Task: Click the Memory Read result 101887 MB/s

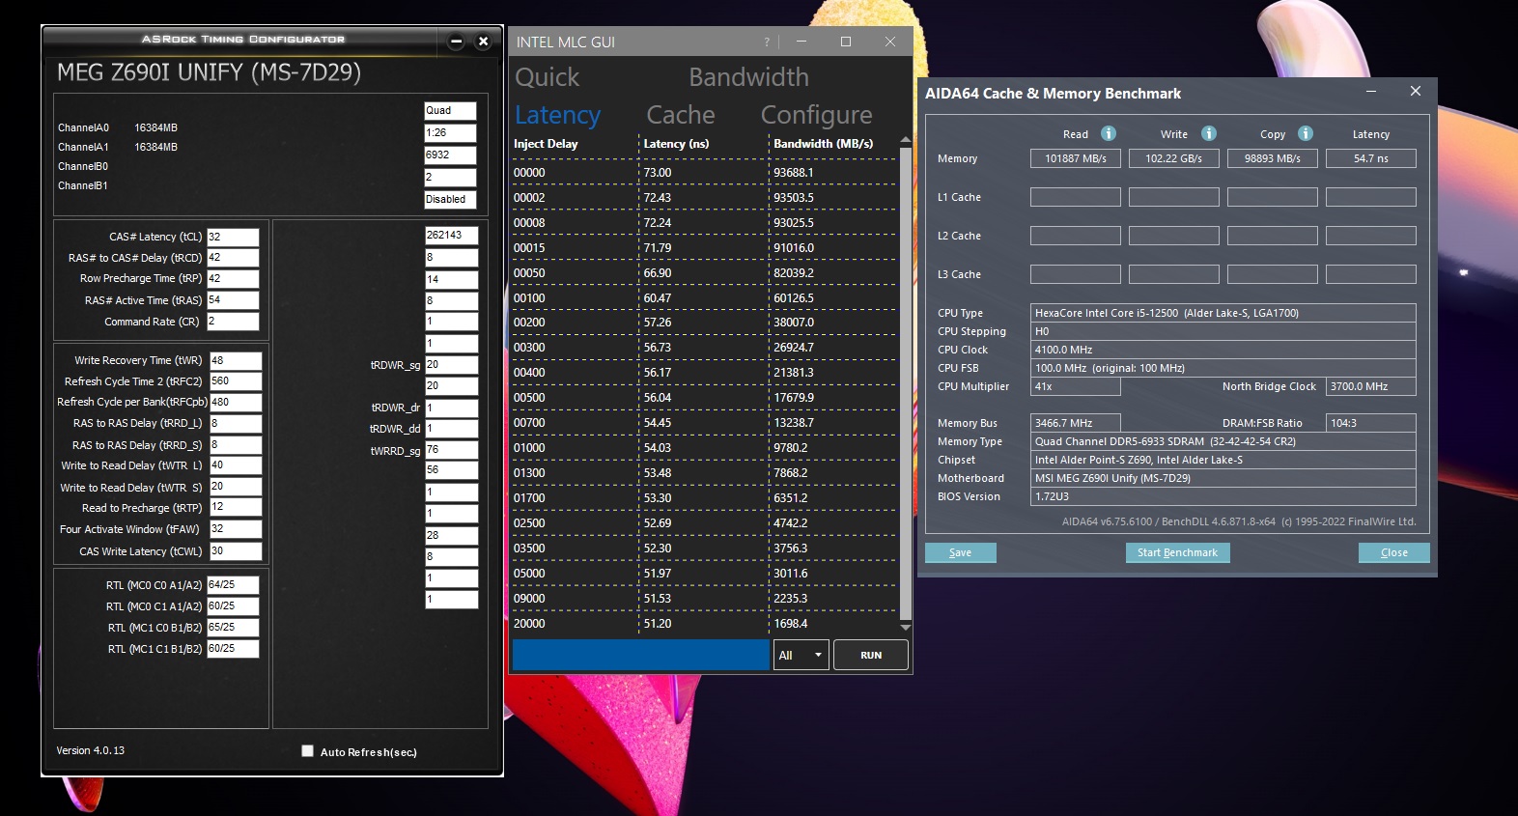Action: click(x=1076, y=158)
